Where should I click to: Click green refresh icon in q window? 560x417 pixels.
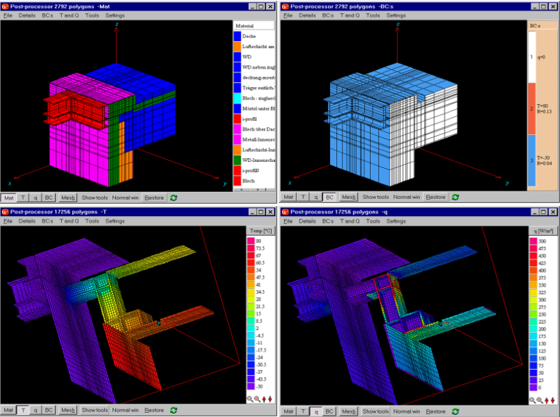[x=456, y=412]
